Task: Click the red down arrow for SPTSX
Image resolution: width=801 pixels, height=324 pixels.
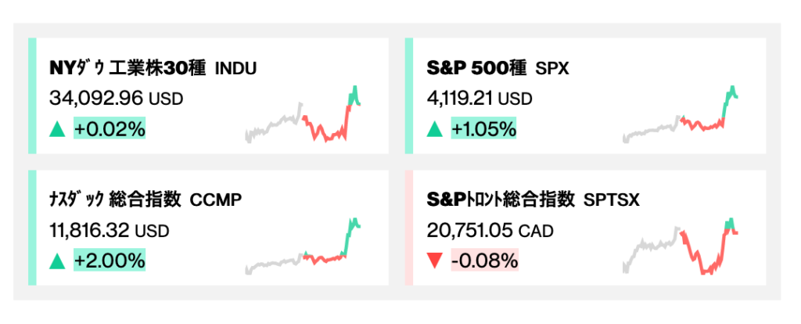Action: tap(435, 261)
